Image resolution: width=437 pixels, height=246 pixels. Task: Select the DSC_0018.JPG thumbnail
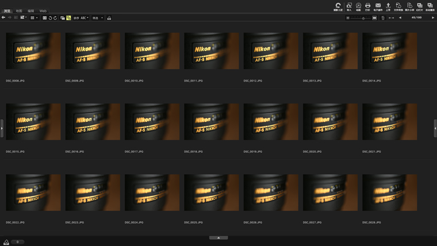click(211, 122)
